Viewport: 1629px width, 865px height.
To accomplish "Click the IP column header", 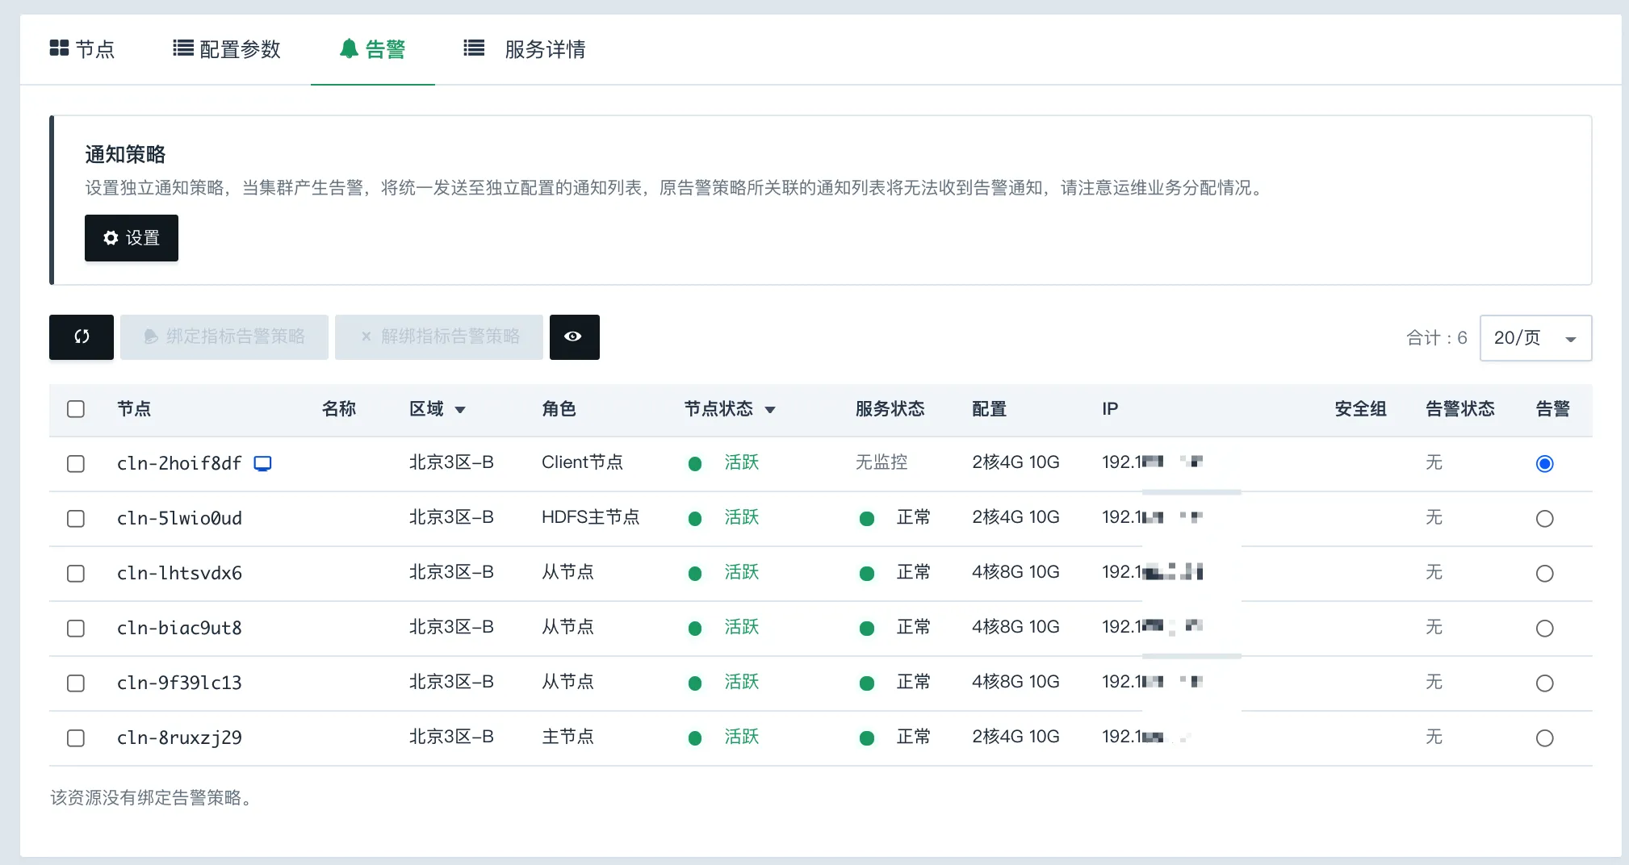I will [1110, 409].
